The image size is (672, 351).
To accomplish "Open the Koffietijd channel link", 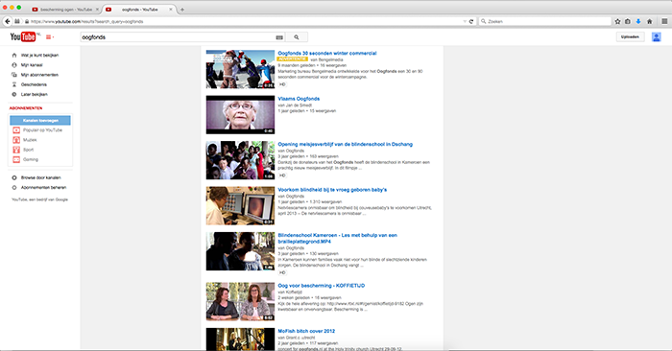I will click(293, 292).
